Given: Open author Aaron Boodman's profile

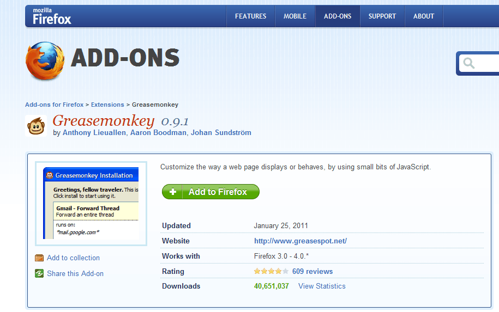Looking at the screenshot, I should coord(158,132).
